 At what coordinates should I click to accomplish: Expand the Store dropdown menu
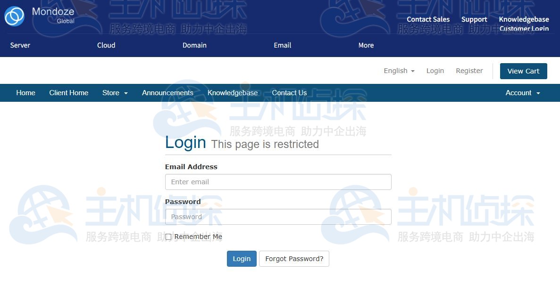tap(115, 93)
